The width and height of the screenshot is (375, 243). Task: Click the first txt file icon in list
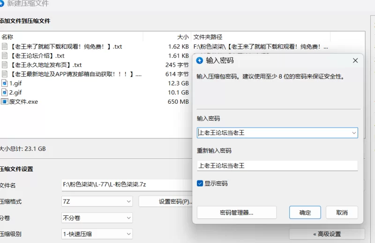5,46
